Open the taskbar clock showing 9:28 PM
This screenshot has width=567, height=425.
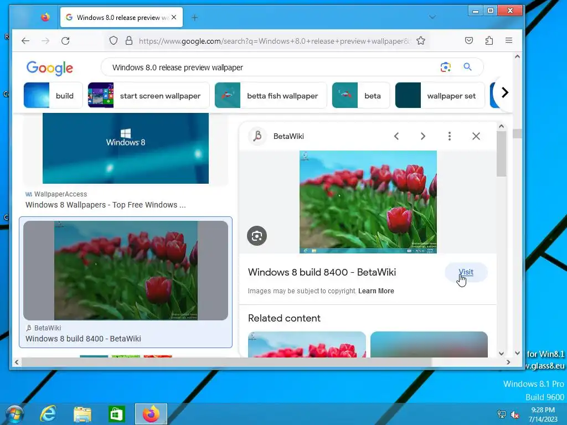coord(543,414)
